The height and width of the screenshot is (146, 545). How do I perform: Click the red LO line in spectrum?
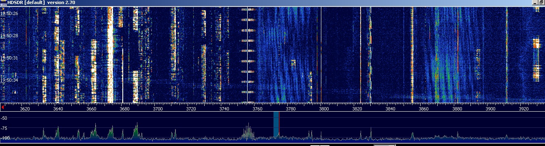point(279,125)
